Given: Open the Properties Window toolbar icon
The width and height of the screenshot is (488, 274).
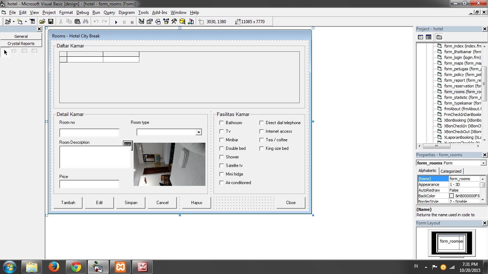Looking at the screenshot, I should 150,22.
